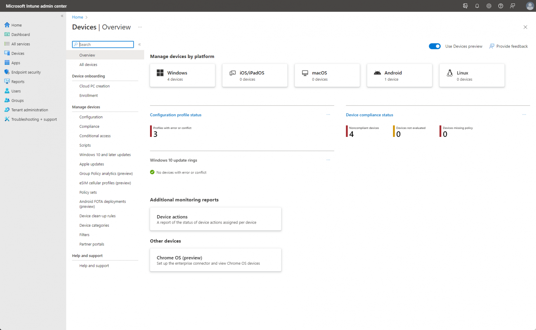The width and height of the screenshot is (536, 330).
Task: Open Endpoint security shield icon in sidebar
Action: pos(7,72)
